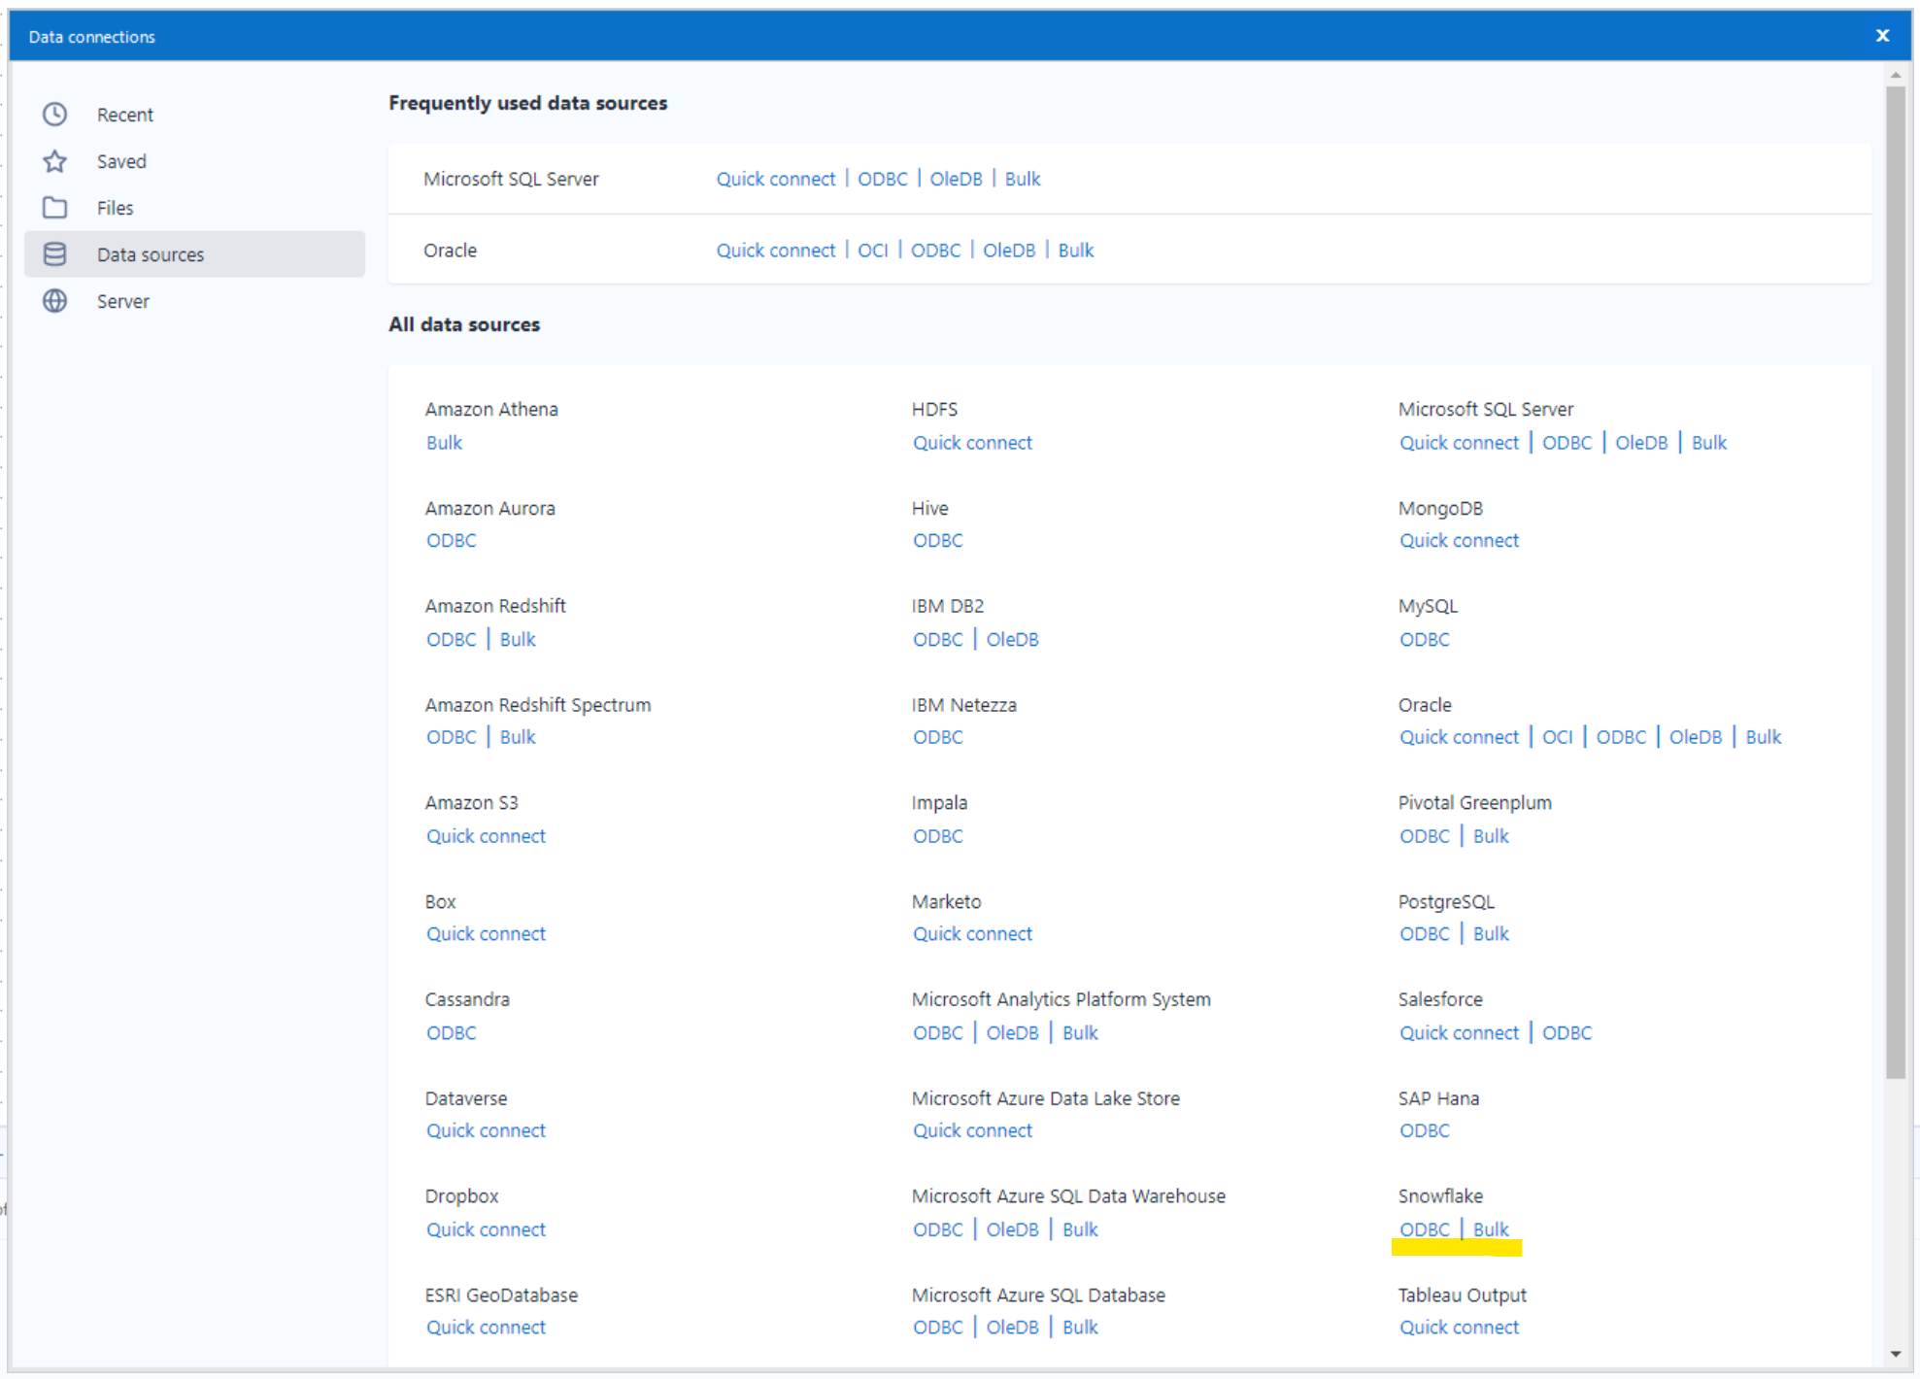1920x1379 pixels.
Task: Click the scroll down arrow
Action: [x=1896, y=1354]
